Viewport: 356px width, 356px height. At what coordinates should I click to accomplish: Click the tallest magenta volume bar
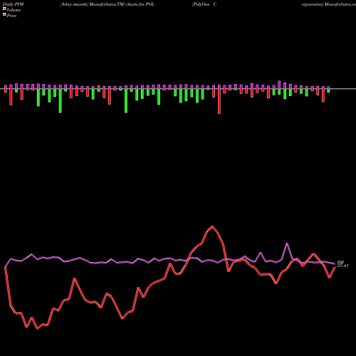tap(279, 85)
